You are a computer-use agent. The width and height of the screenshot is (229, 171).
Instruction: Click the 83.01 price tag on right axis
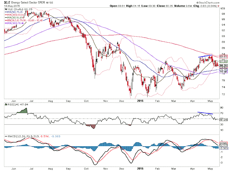click(x=224, y=57)
